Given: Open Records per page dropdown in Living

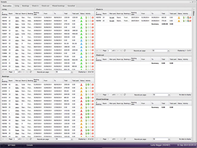Looking at the screenshot, I should pyautogui.click(x=72, y=72).
